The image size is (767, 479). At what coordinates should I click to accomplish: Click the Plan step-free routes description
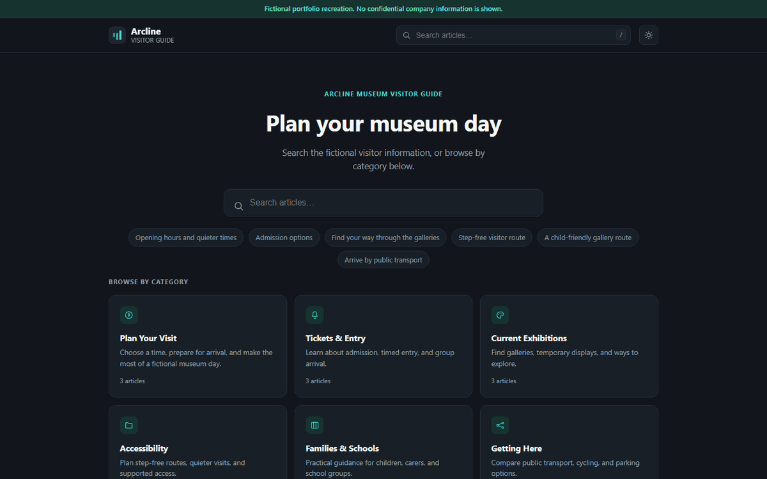[182, 468]
